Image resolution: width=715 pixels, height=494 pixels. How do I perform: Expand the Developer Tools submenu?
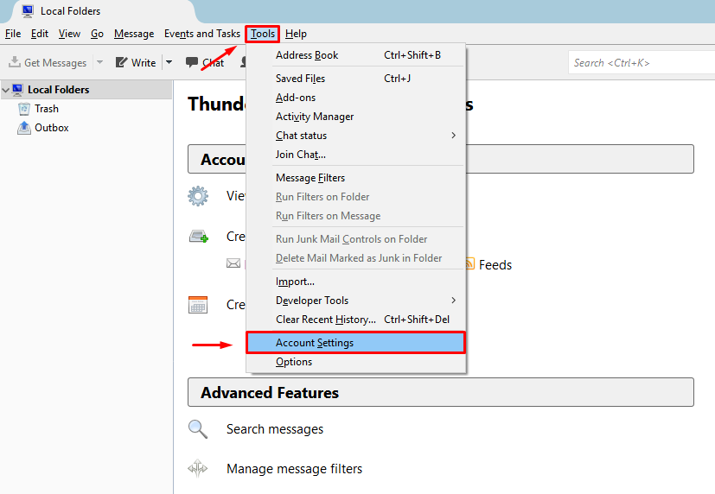pos(453,300)
